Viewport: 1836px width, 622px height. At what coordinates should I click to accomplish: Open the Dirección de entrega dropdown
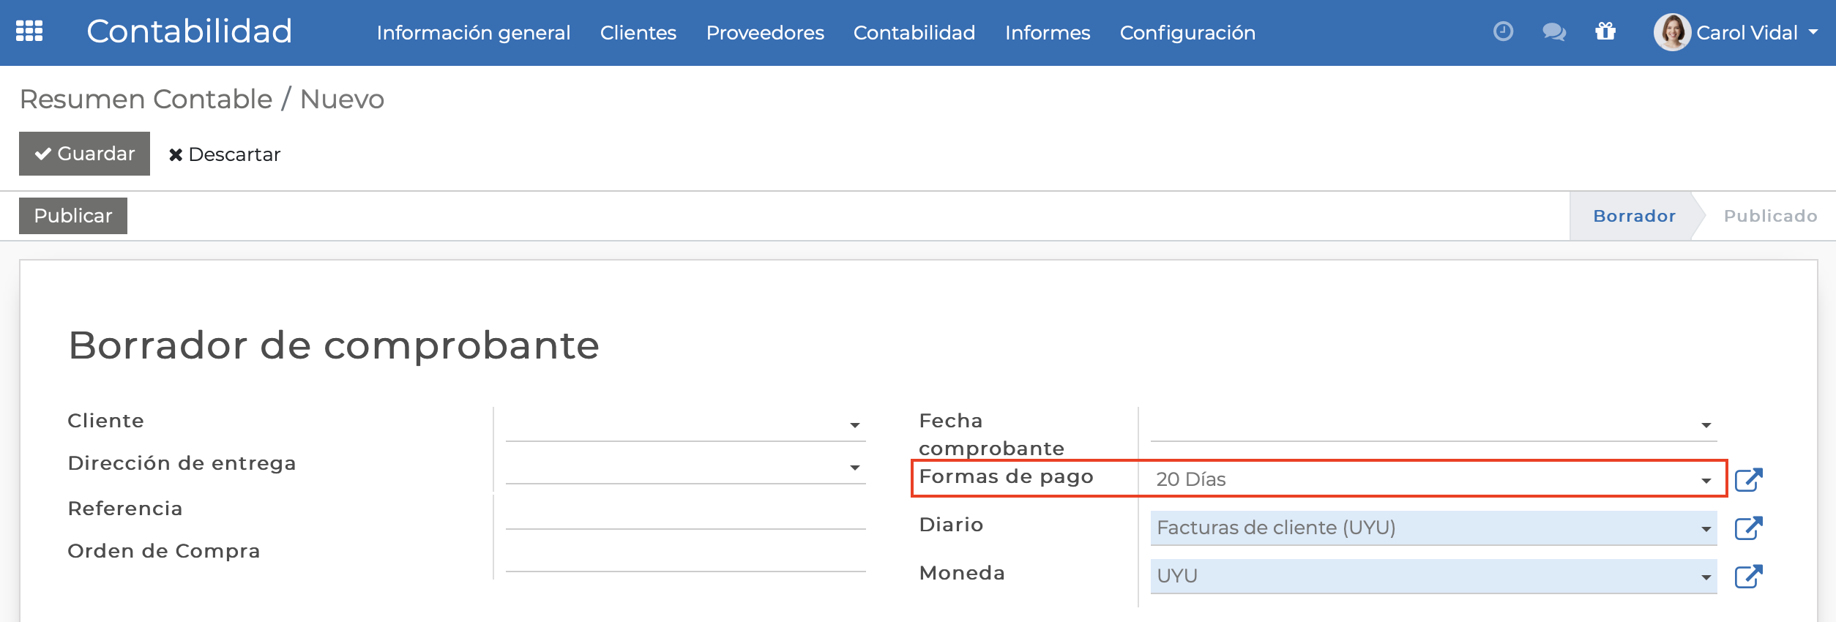854,467
